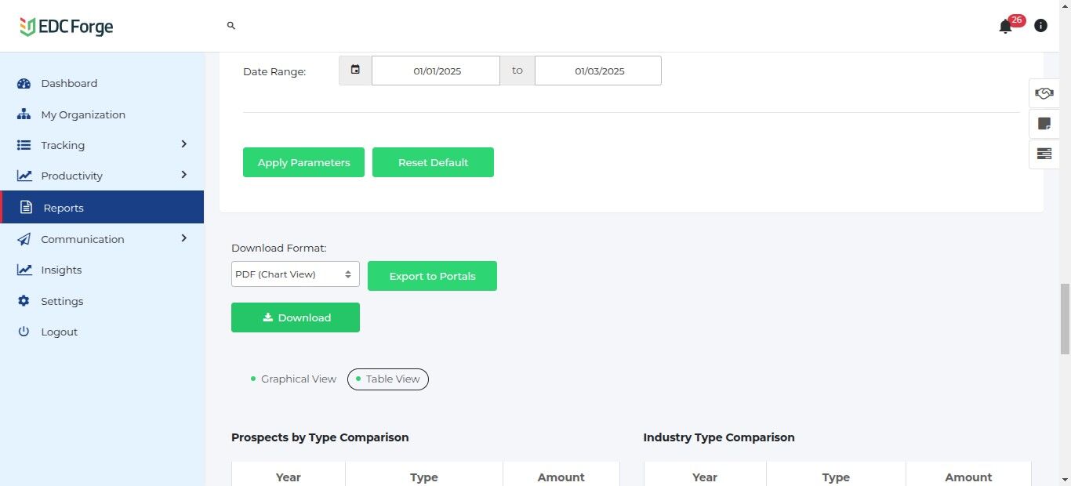Viewport: 1071px width, 486px height.
Task: Click the Apply Parameters button
Action: [x=303, y=162]
